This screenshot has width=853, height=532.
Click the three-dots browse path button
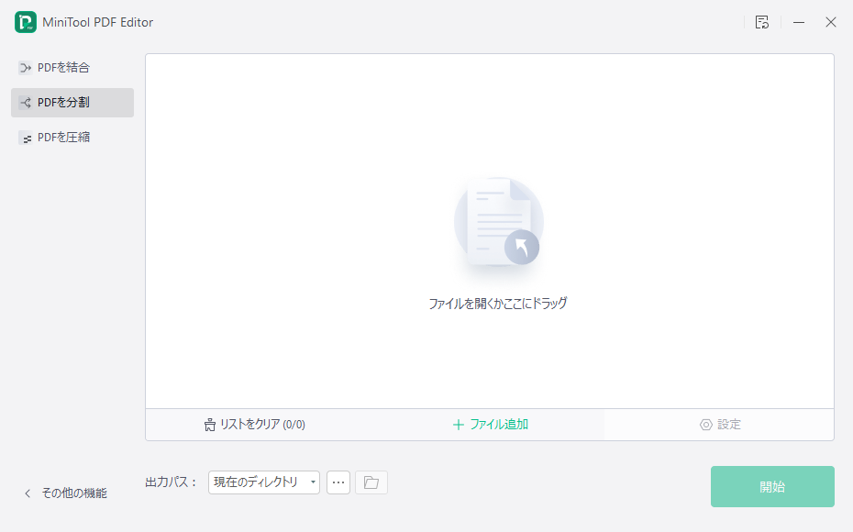tap(338, 482)
